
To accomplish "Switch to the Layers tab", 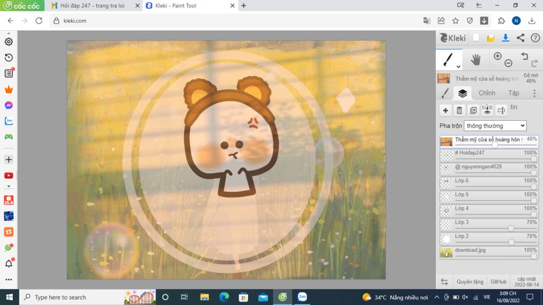I will point(462,93).
